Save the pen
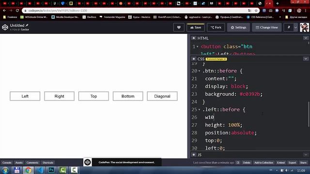This screenshot has width=310, height=174. (196, 28)
